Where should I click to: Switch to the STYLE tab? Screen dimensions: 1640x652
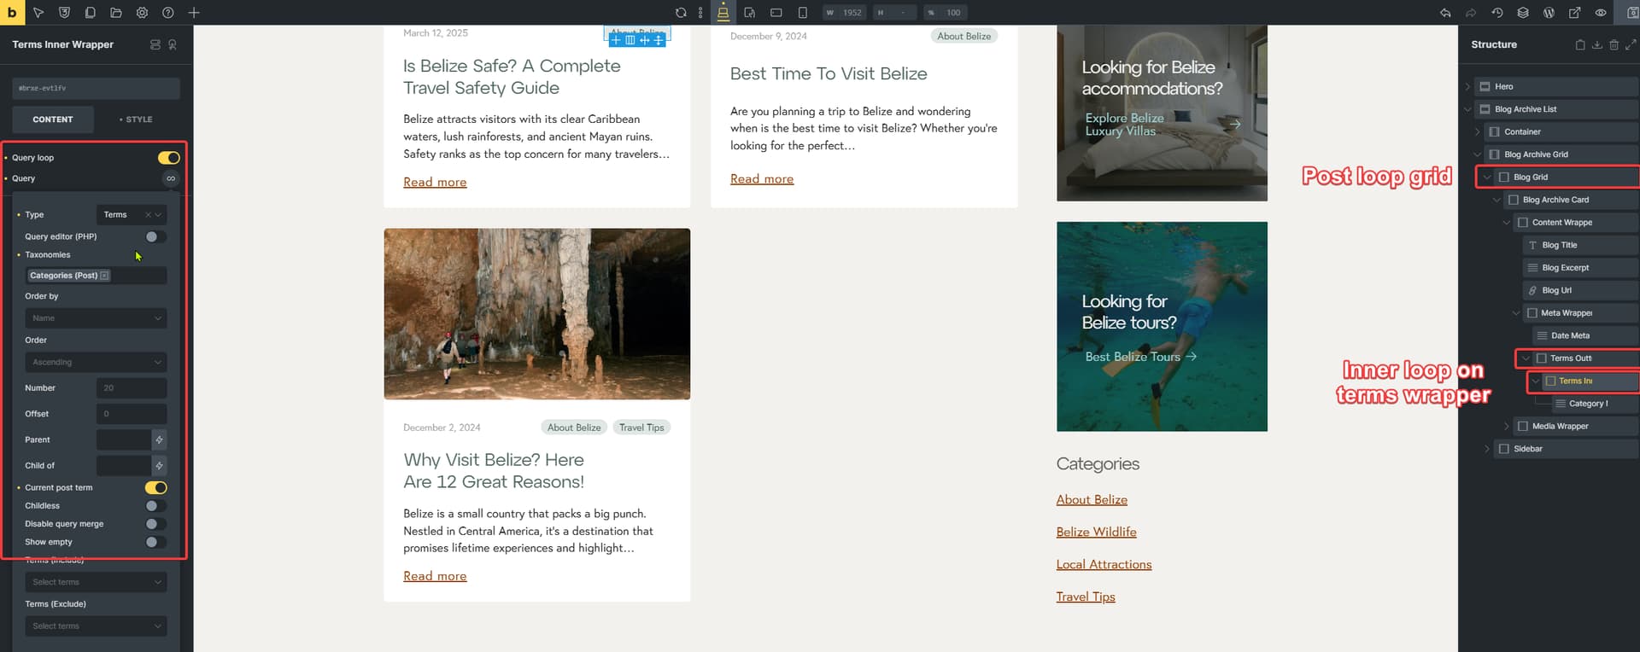136,119
